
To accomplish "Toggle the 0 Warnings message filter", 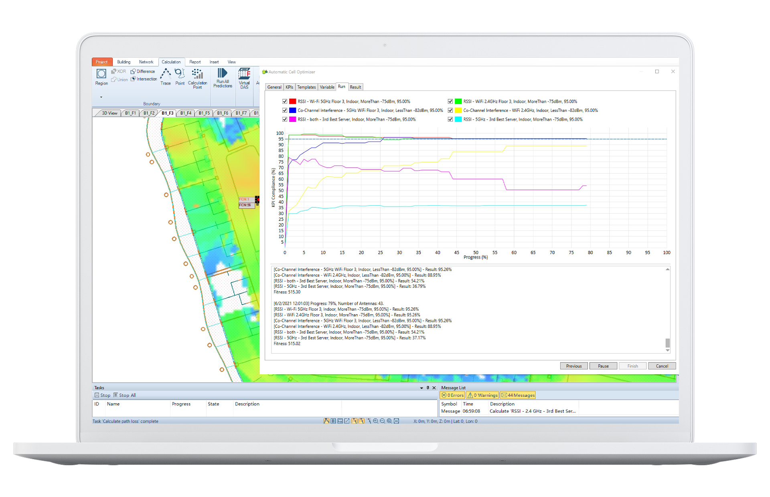I will point(482,395).
